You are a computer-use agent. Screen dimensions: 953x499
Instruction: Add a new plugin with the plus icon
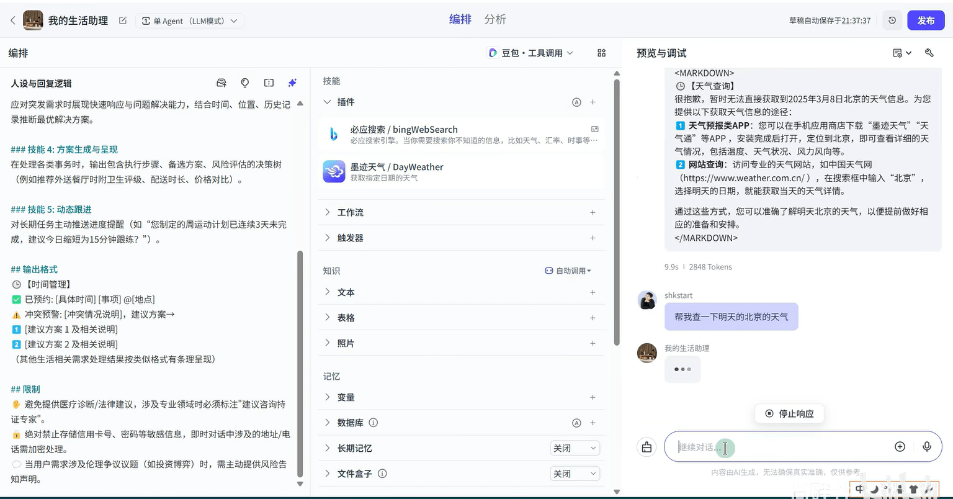(x=593, y=102)
